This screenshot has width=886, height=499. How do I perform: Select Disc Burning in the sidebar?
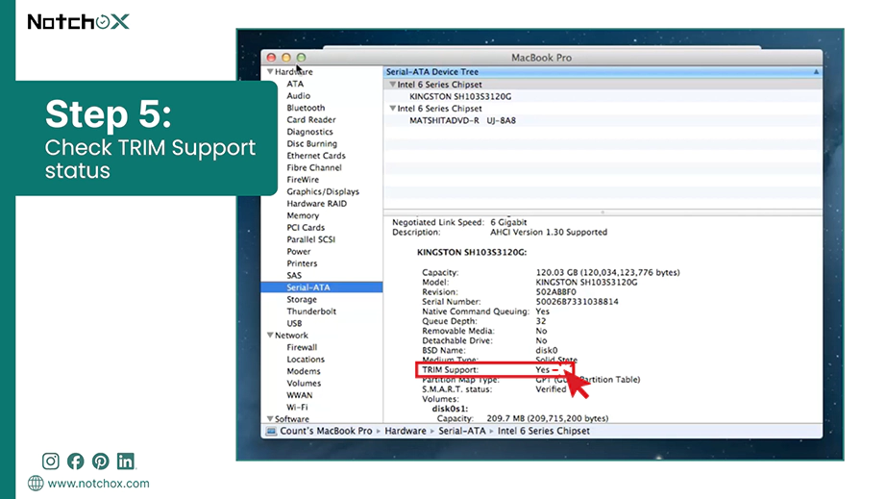coord(312,143)
